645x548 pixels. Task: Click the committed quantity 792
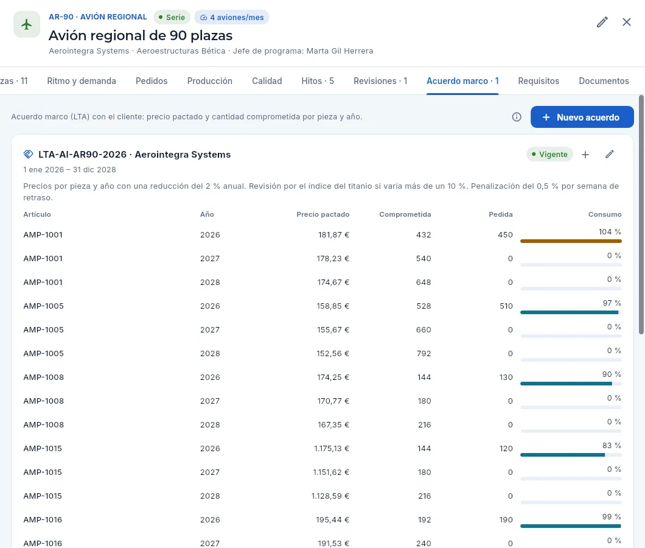[x=424, y=354]
